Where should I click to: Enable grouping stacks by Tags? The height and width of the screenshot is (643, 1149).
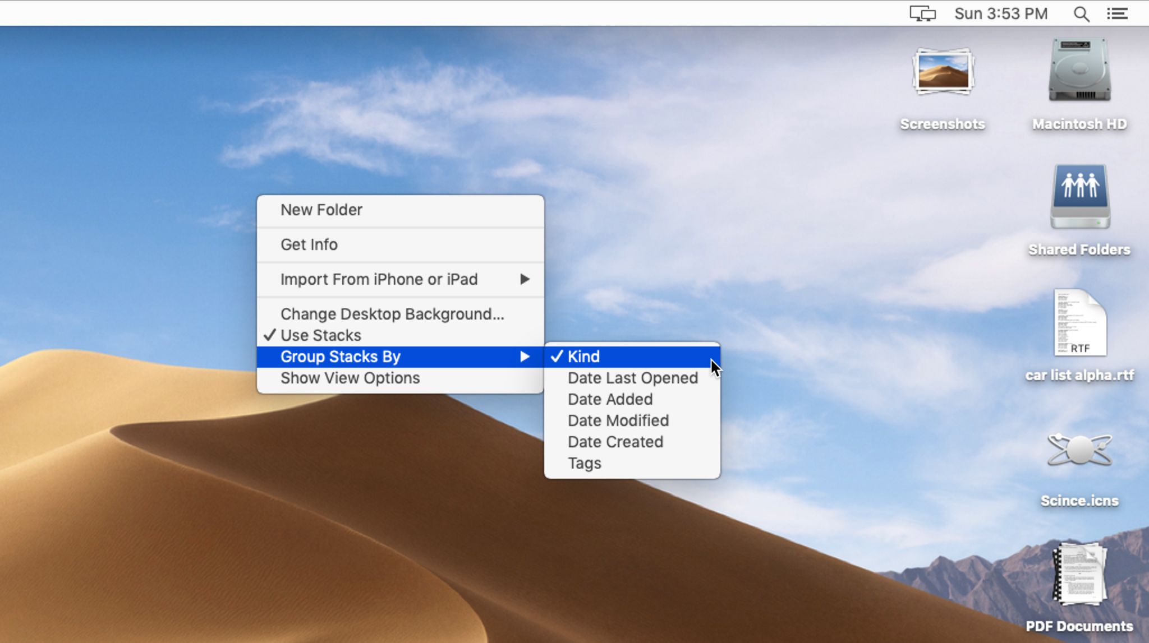tap(584, 463)
